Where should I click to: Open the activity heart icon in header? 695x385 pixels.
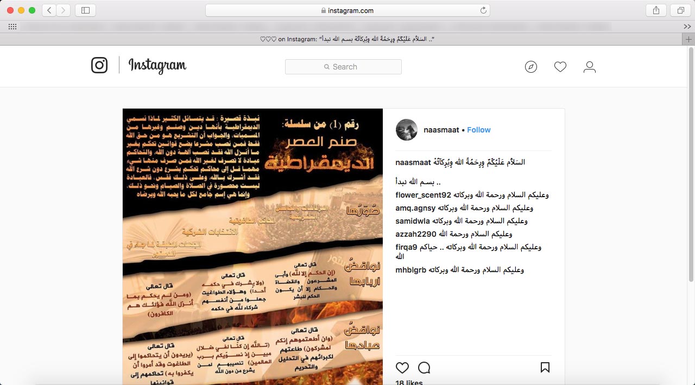tap(560, 67)
